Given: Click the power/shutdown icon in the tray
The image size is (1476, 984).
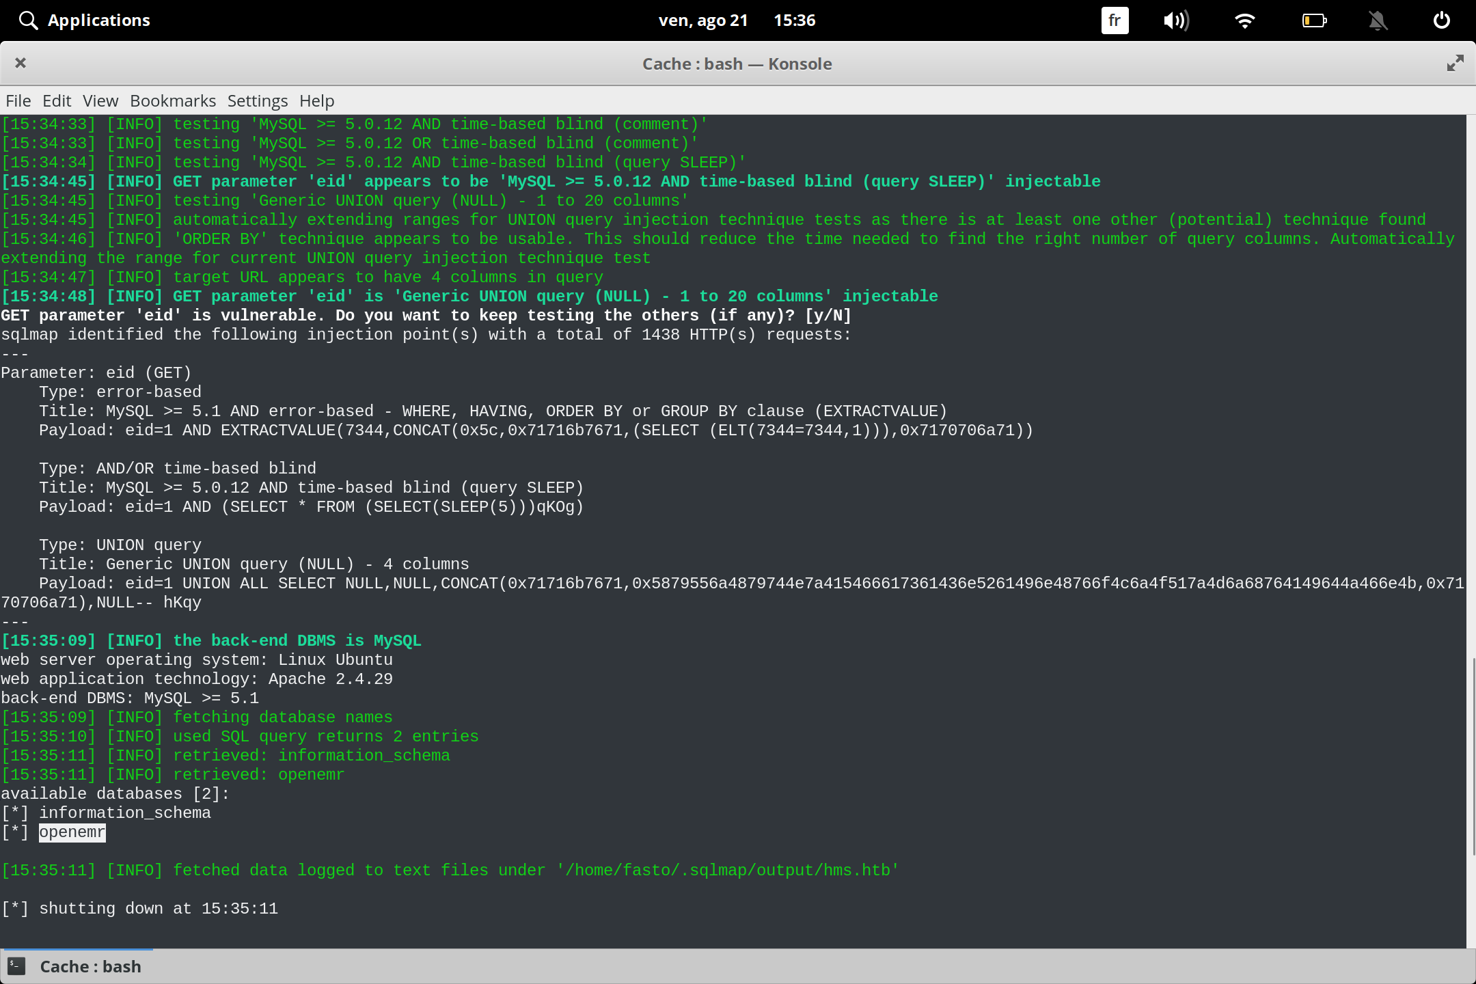Looking at the screenshot, I should 1442,20.
